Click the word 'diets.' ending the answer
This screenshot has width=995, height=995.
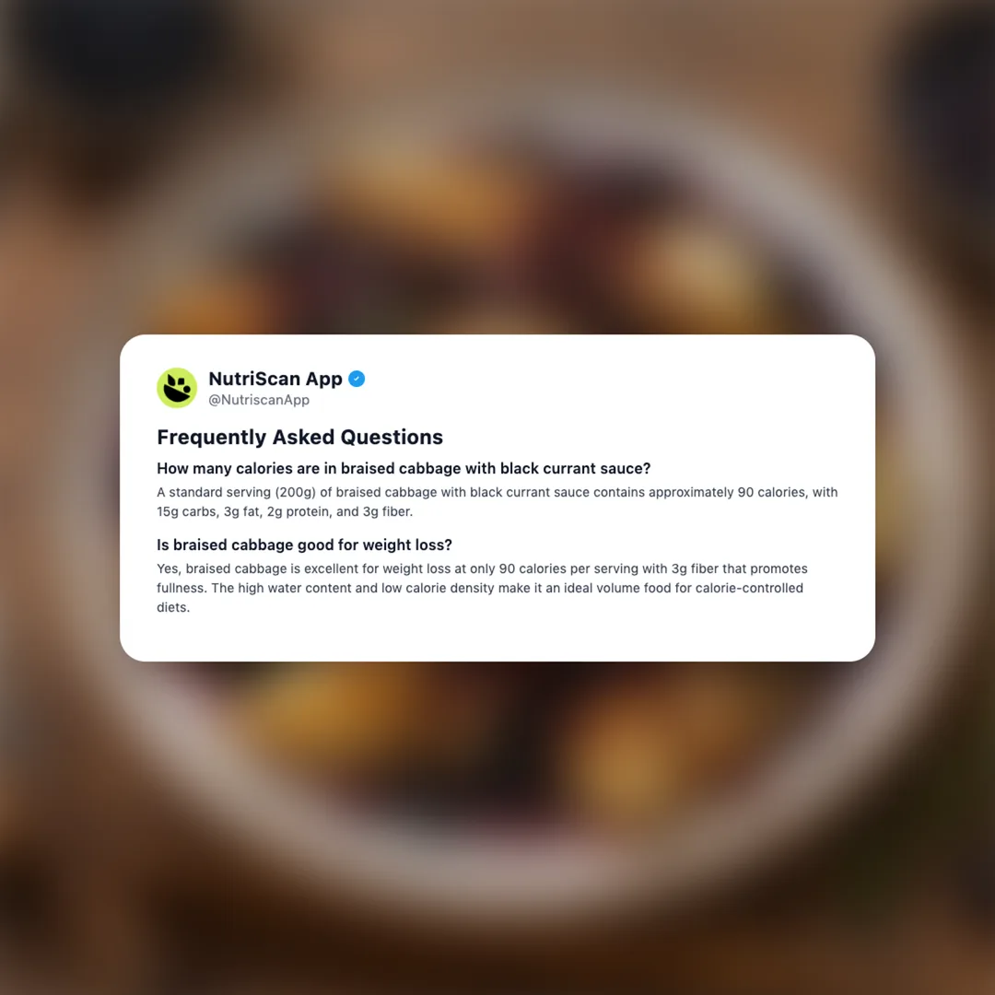[173, 607]
